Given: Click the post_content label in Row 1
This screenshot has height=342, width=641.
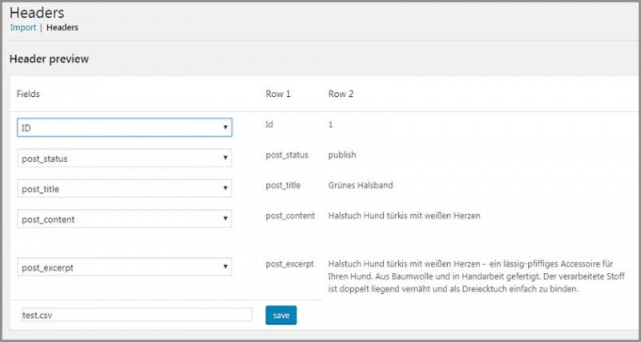Looking at the screenshot, I should point(290,215).
